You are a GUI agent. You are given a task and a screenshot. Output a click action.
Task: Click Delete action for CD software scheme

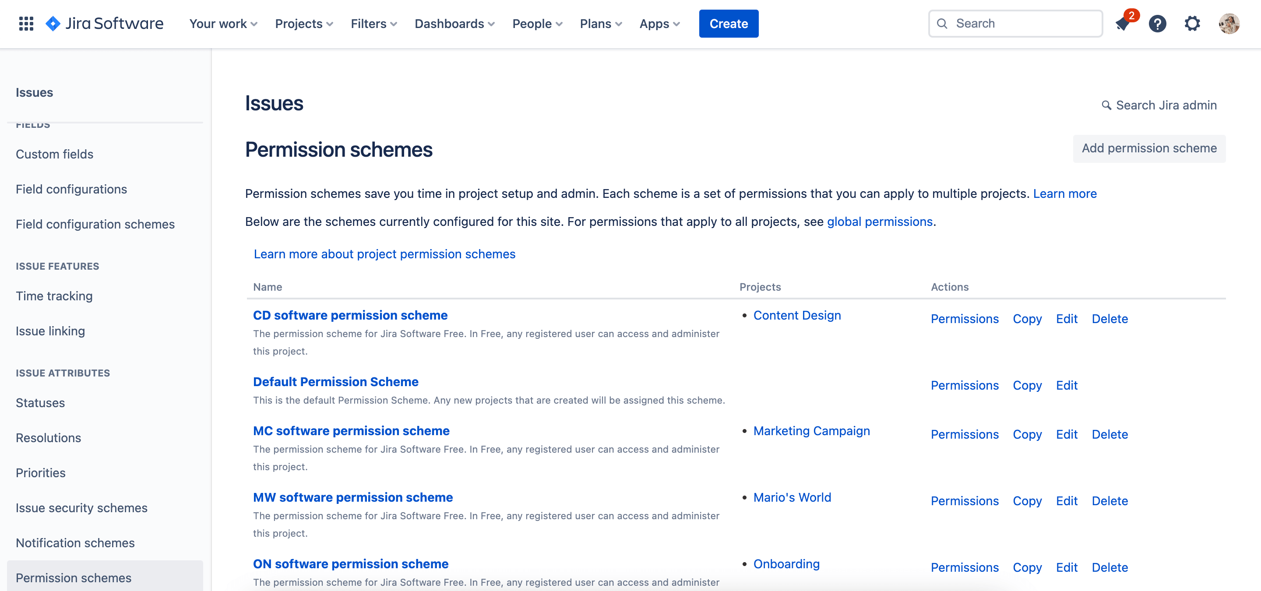1111,318
